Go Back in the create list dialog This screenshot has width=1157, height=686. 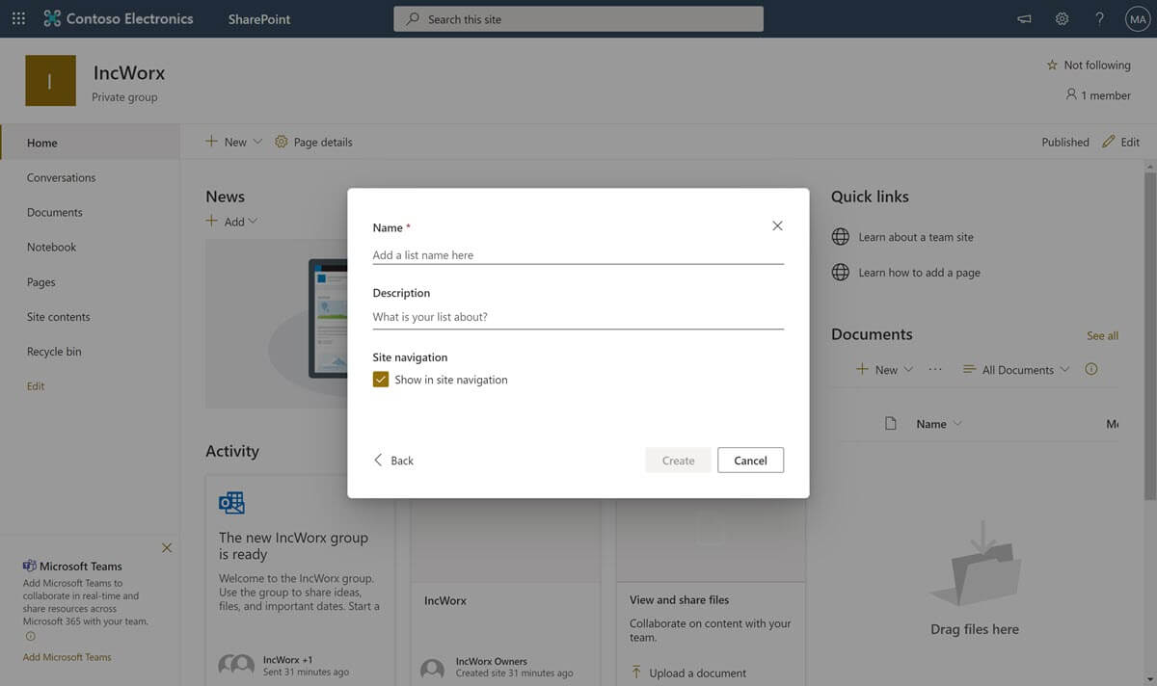tap(393, 461)
